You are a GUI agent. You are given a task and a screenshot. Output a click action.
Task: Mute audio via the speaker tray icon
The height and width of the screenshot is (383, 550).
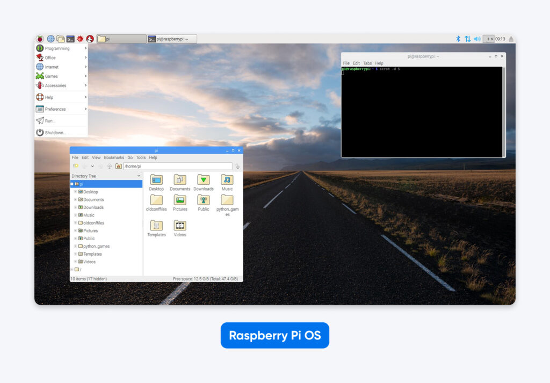click(x=477, y=39)
